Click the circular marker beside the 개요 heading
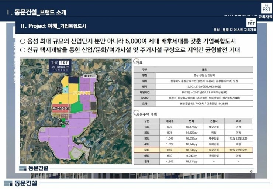Screen dimensions: 273x189 click(x=135, y=61)
